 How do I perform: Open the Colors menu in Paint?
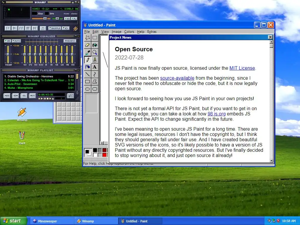(129, 32)
